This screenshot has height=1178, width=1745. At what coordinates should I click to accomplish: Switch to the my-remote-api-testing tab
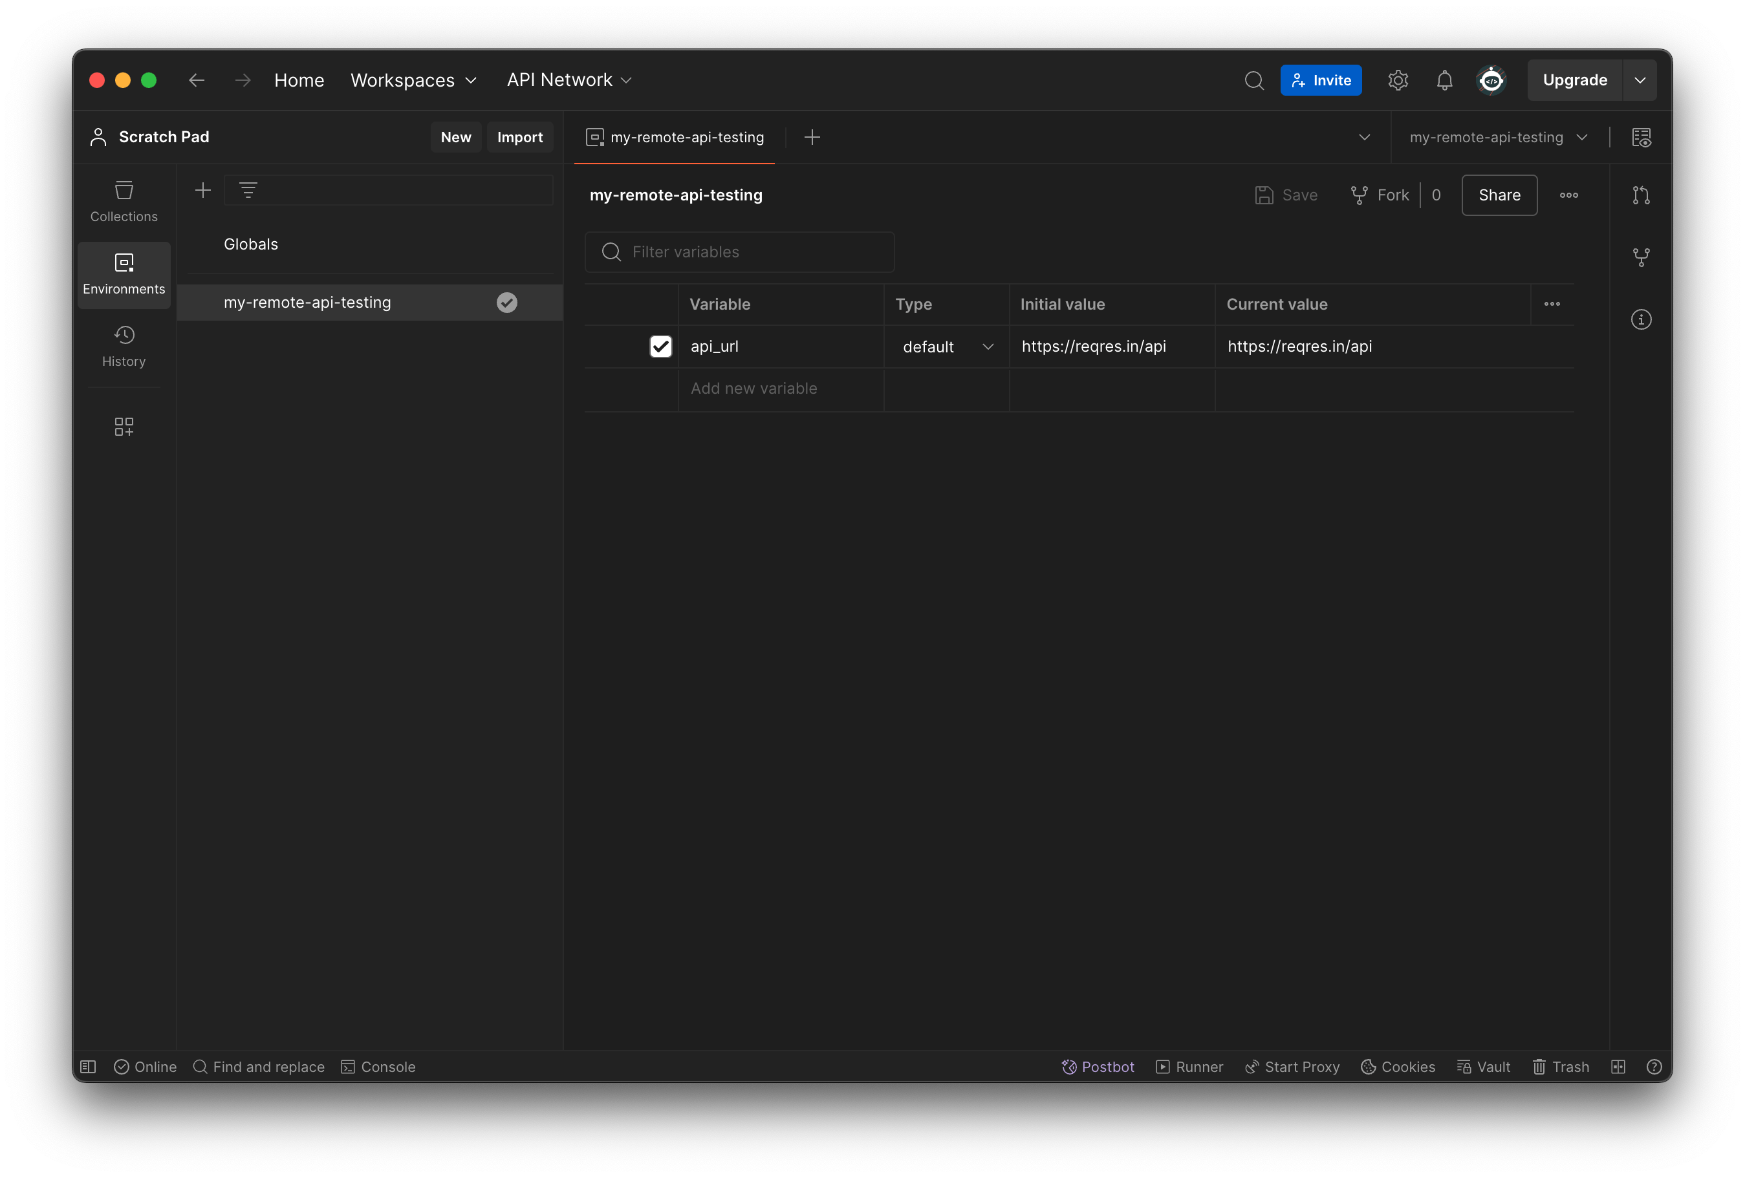(x=675, y=136)
